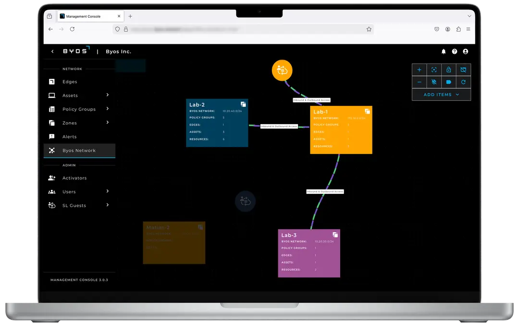The image size is (519, 326).
Task: Click the SL Guests icon
Action: tap(51, 205)
